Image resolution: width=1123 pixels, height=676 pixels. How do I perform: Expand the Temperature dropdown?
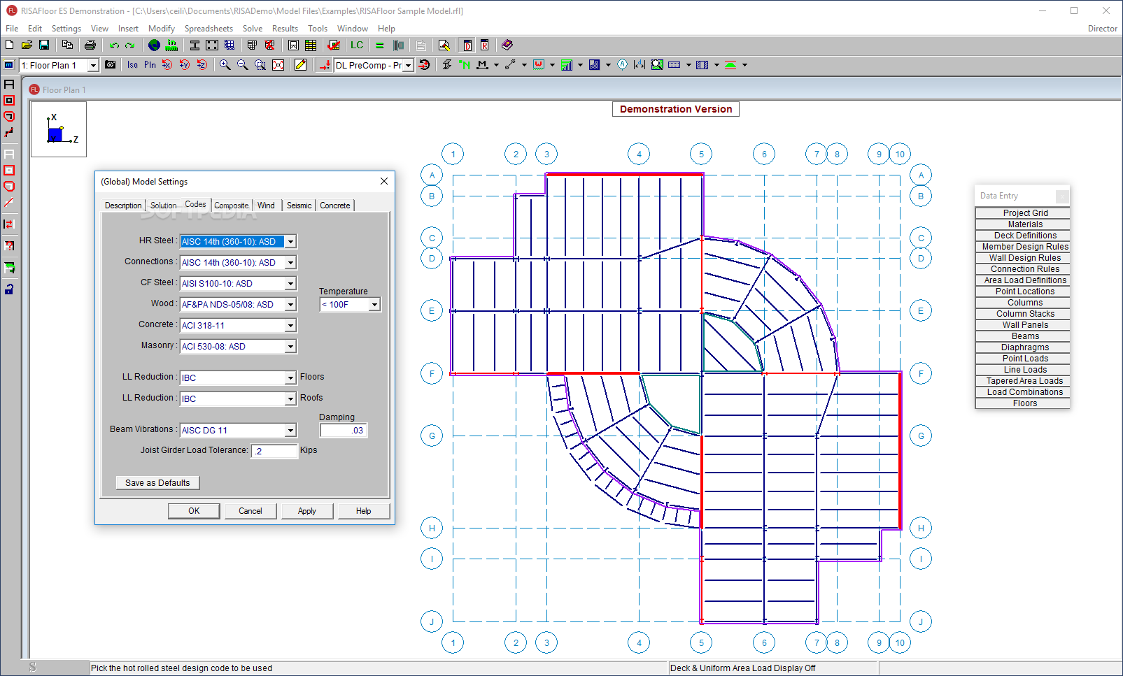click(374, 305)
